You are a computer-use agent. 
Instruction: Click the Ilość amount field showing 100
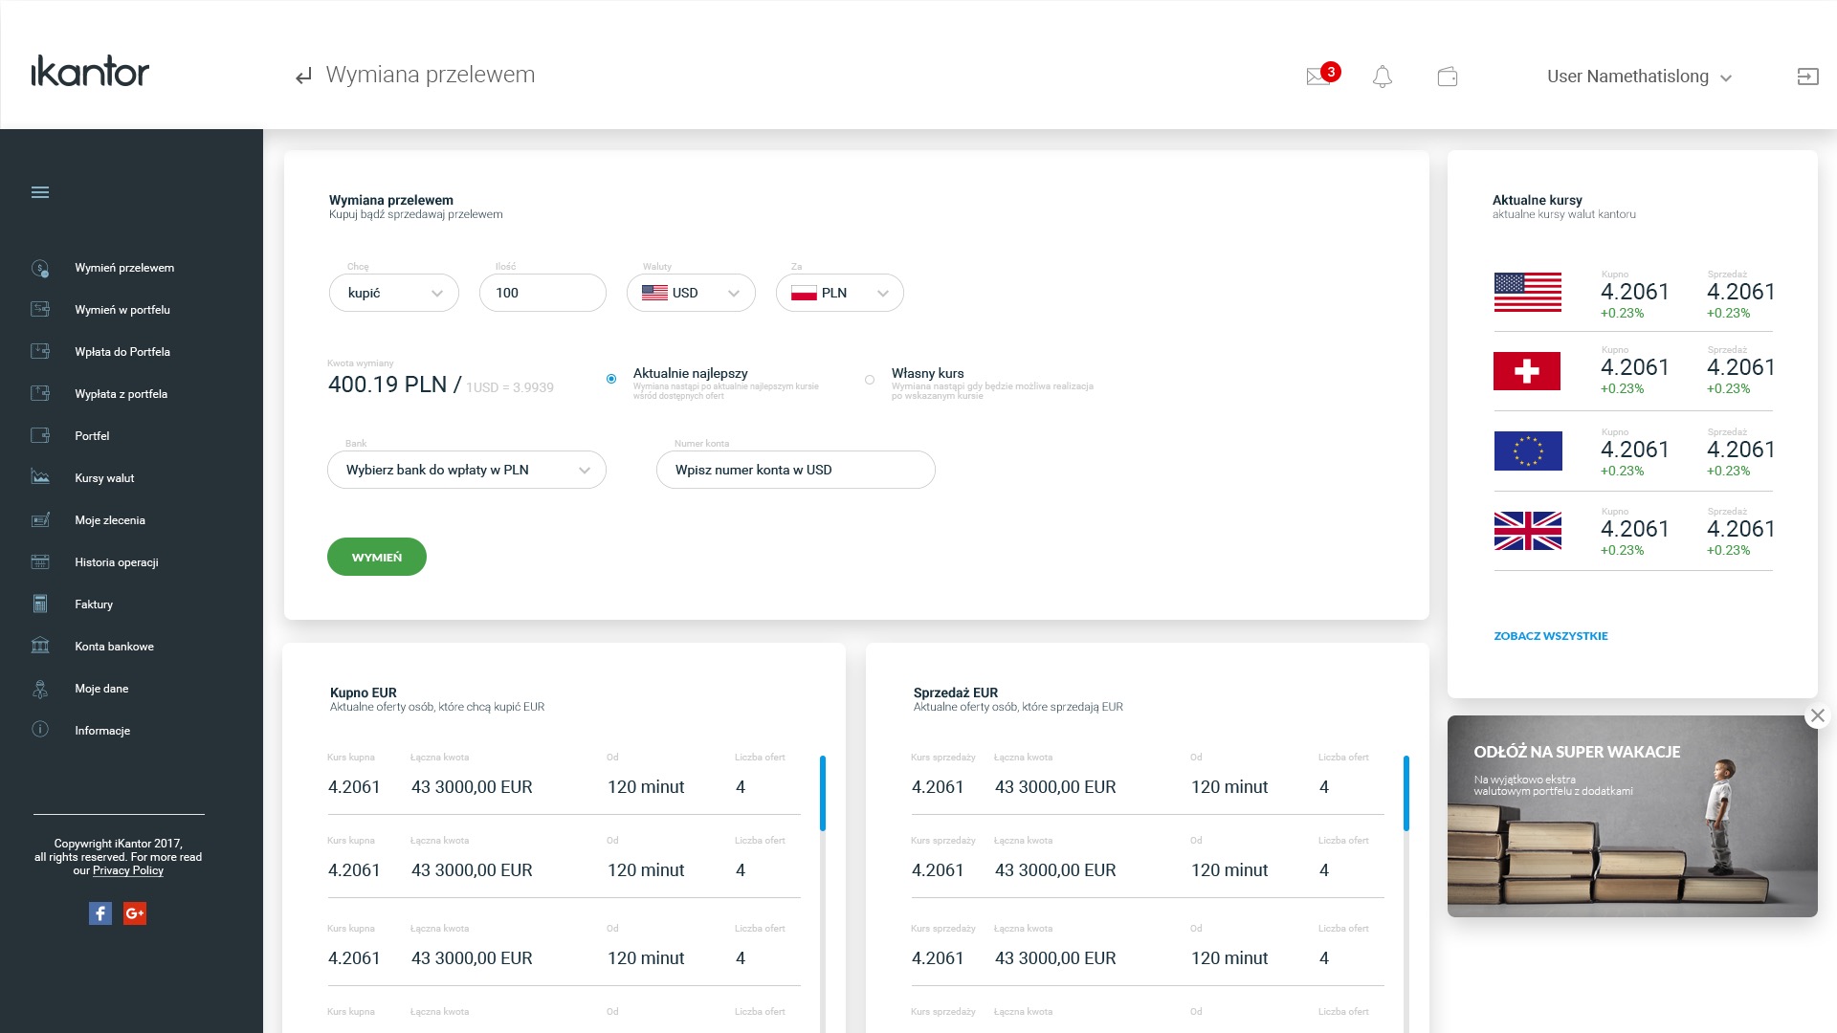[x=542, y=293]
